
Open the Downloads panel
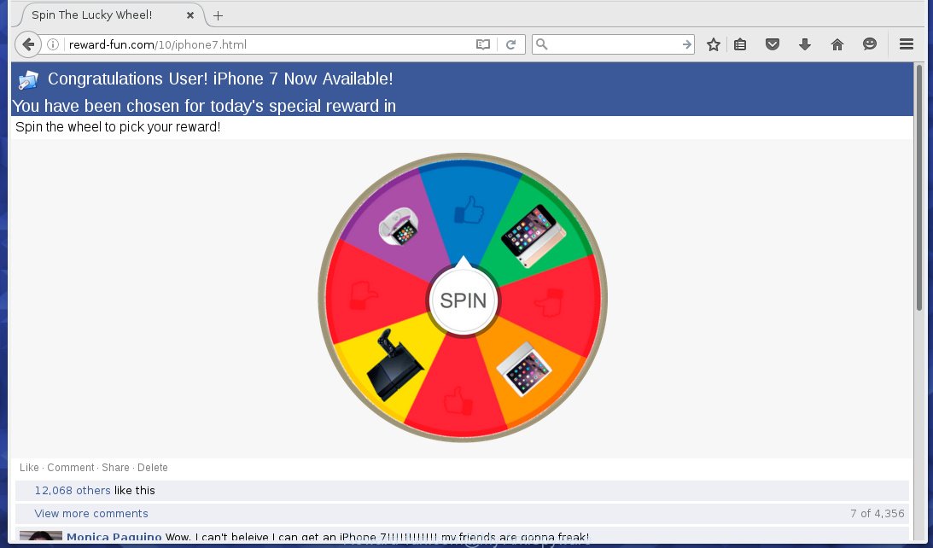[804, 44]
